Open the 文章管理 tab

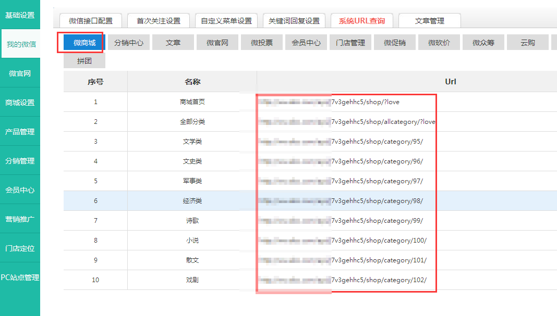[430, 21]
